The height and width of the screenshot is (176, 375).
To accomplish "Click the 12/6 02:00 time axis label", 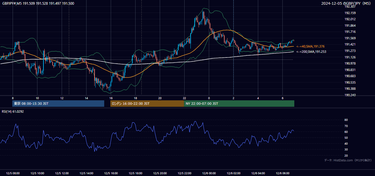I will 234,173.
